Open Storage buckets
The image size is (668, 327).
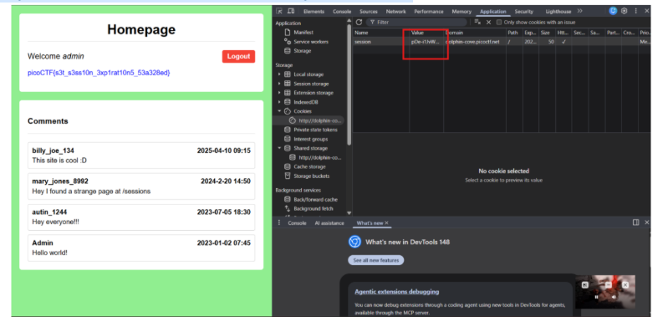[x=311, y=176]
